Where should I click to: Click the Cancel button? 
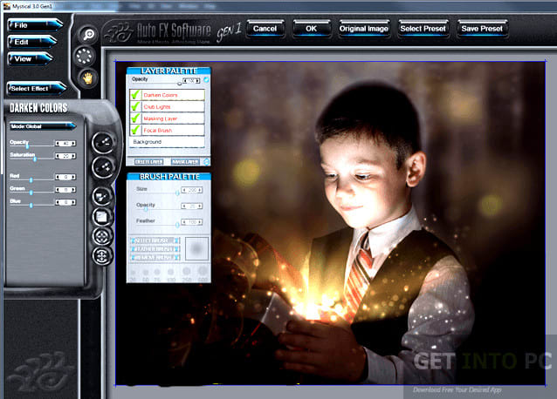click(x=265, y=29)
